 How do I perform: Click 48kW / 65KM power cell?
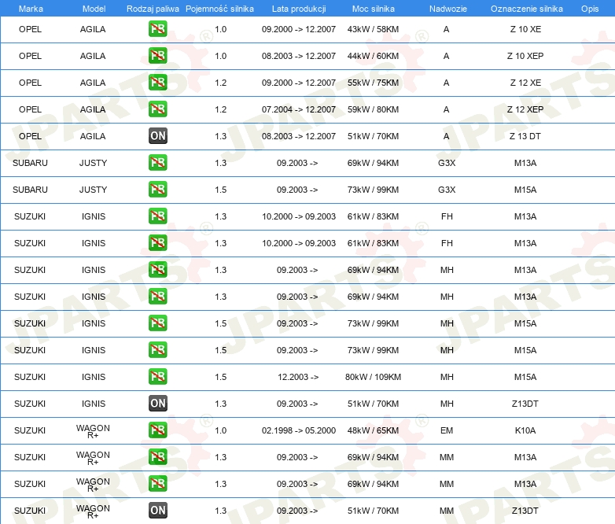373,430
